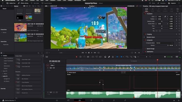Toggle the Stabilization enable switch
The height and width of the screenshot is (102, 182).
145,52
